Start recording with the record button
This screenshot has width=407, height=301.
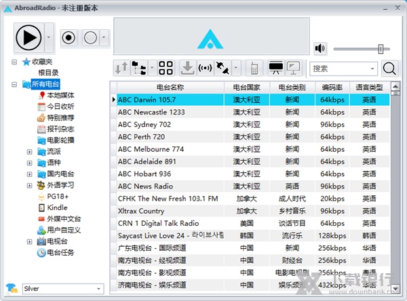click(x=69, y=38)
